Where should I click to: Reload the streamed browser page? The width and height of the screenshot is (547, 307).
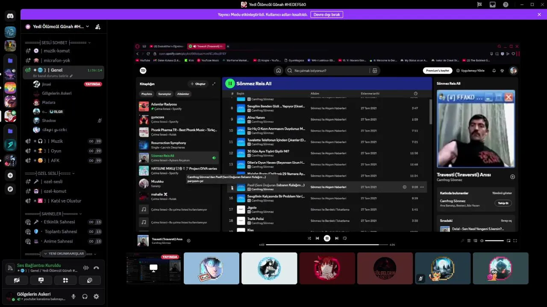pyautogui.click(x=148, y=54)
